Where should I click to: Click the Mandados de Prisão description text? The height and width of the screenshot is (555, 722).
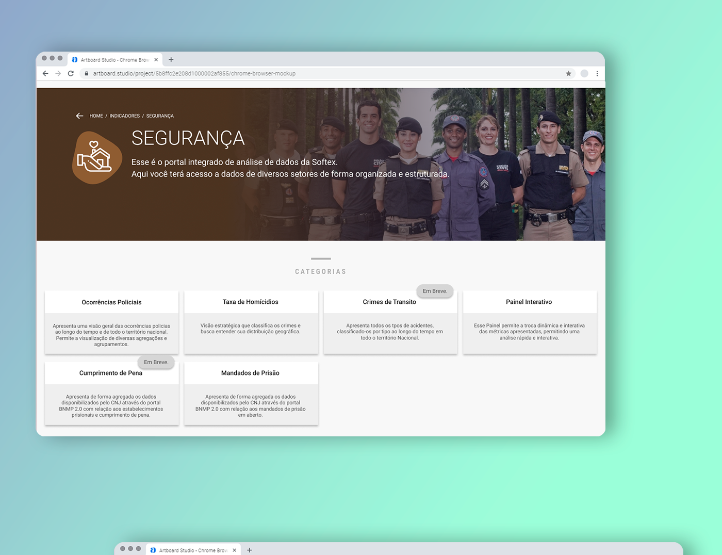click(251, 406)
